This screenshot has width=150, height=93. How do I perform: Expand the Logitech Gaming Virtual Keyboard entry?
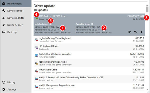click(x=89, y=40)
